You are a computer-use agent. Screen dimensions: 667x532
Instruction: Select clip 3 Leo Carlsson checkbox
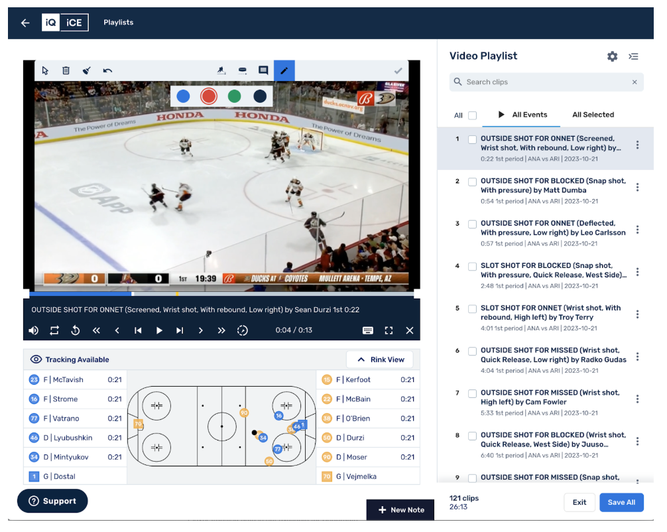point(472,224)
